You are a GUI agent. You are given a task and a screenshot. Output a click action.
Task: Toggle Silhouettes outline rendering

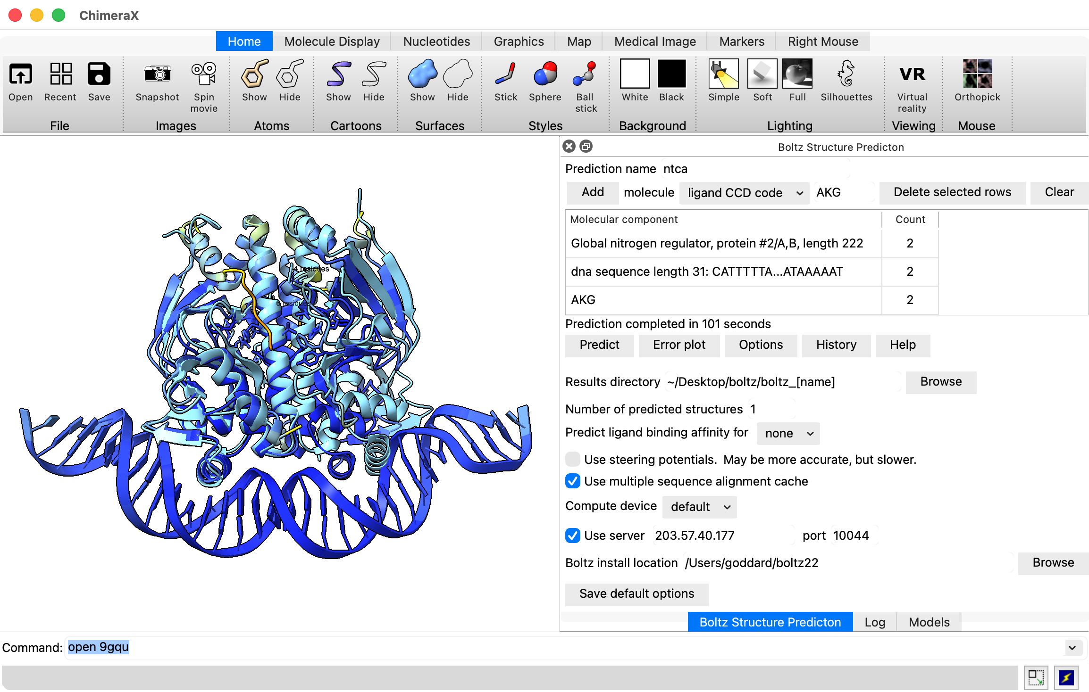pos(846,81)
